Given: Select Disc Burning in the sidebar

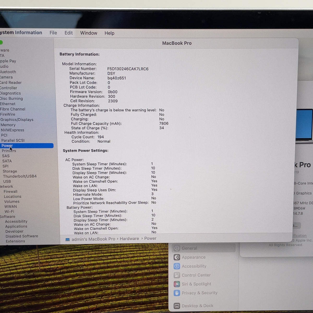Looking at the screenshot, I should point(11,99).
